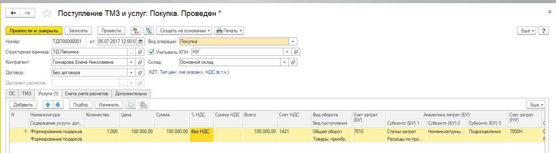Add document to favorites with star icon
The width and height of the screenshot is (556, 153).
[47, 14]
